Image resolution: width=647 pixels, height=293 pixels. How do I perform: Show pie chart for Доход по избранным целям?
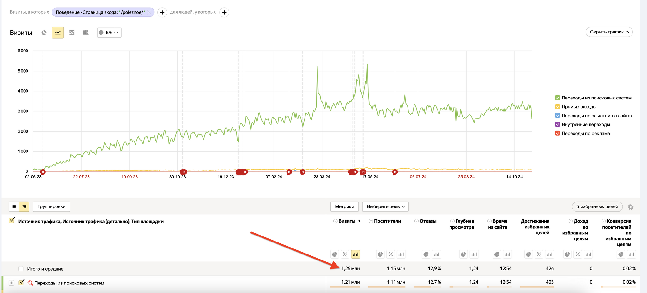click(x=567, y=254)
